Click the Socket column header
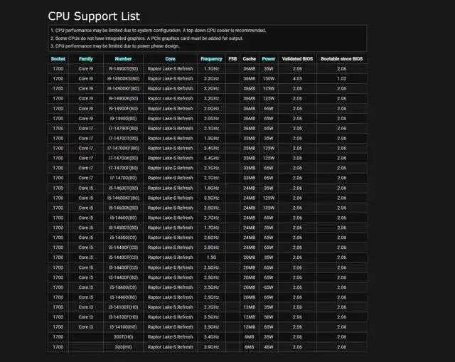The height and width of the screenshot is (362, 455). coord(58,58)
